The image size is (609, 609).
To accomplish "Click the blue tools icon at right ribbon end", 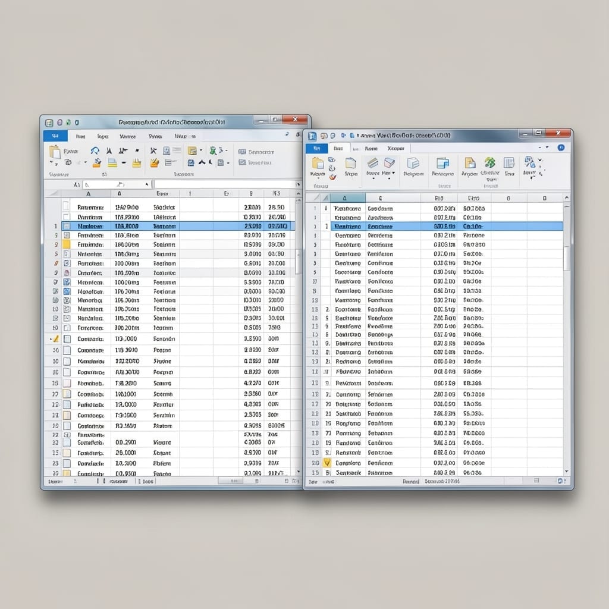I will [529, 162].
